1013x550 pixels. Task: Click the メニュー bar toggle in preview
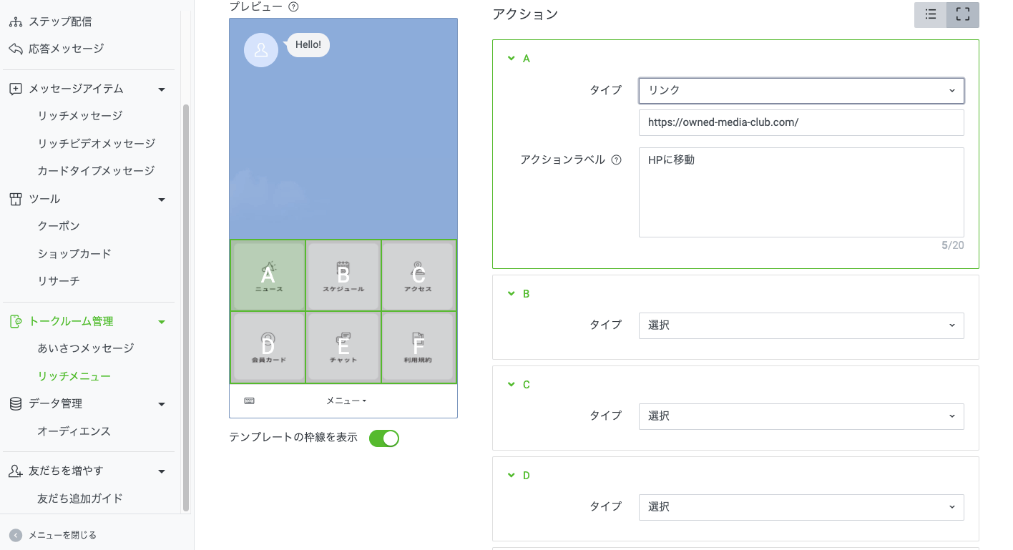[x=346, y=401]
